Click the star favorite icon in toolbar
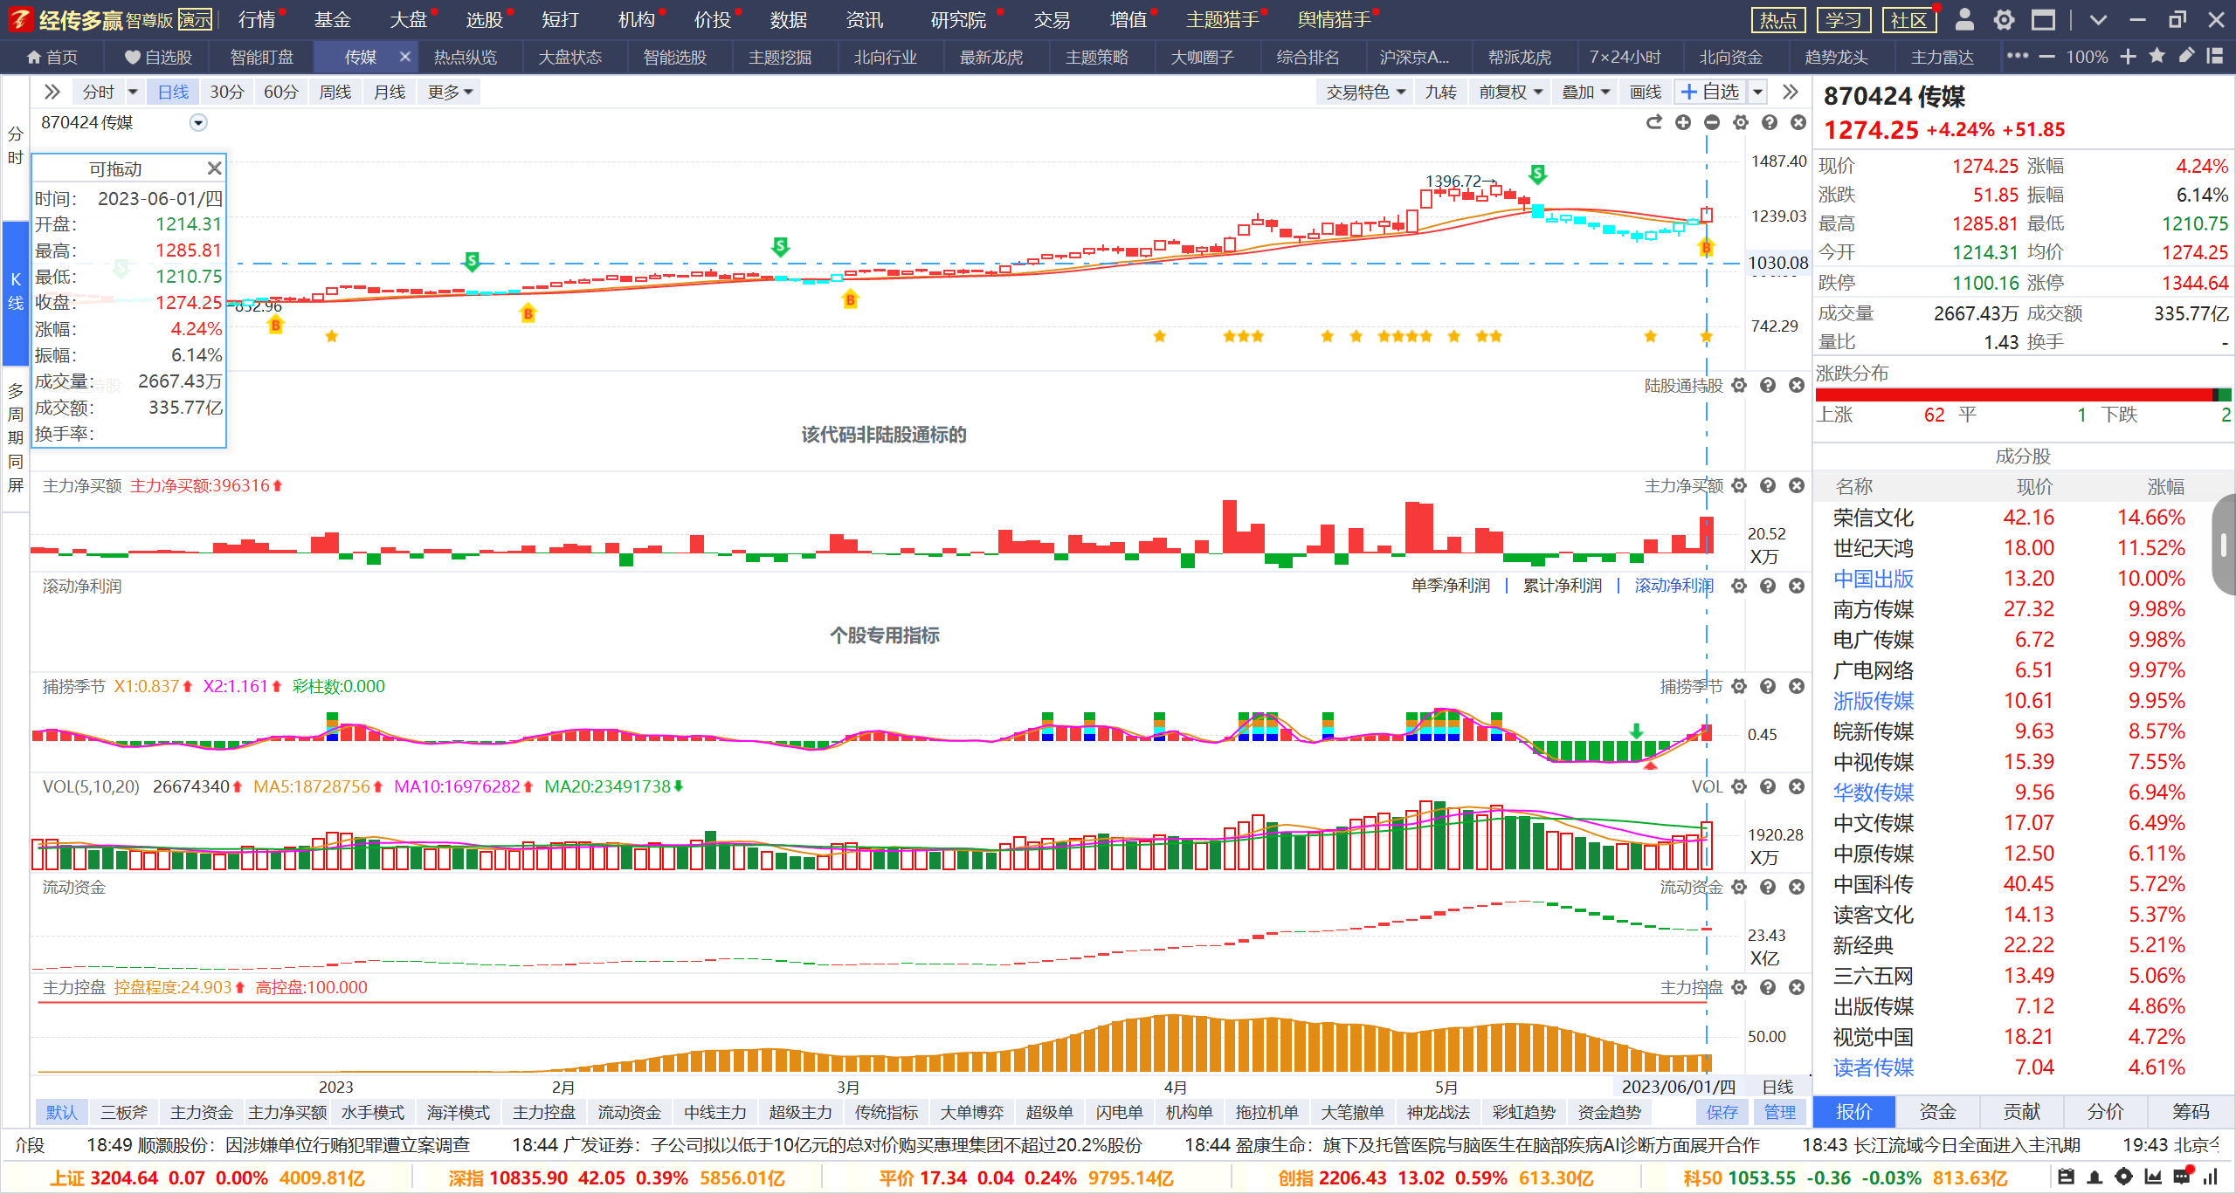Image resolution: width=2236 pixels, height=1194 pixels. click(x=2157, y=57)
